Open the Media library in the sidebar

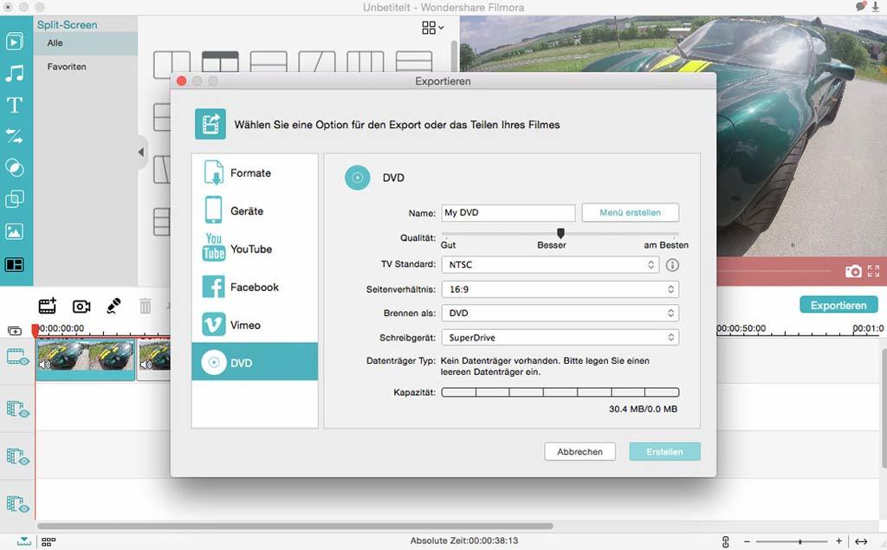pos(15,42)
